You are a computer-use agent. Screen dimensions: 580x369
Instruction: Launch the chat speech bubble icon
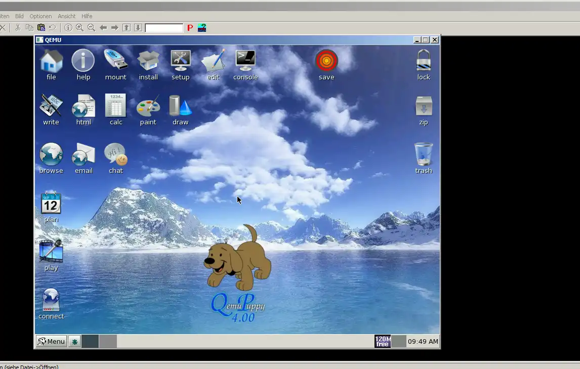pyautogui.click(x=116, y=154)
